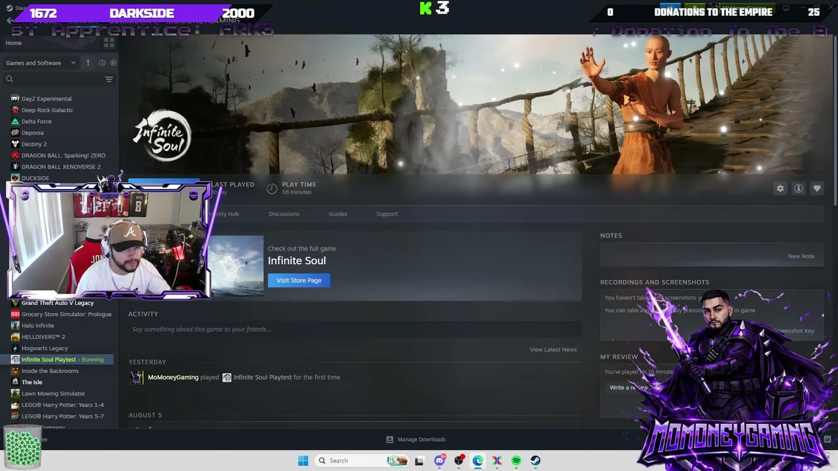The image size is (838, 471).
Task: Open the Discussions tab
Action: tap(284, 214)
